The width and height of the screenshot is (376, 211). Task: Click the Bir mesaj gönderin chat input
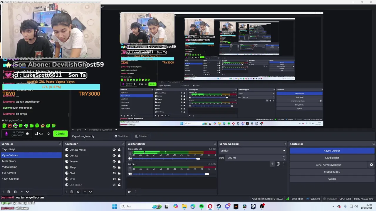pyautogui.click(x=17, y=134)
